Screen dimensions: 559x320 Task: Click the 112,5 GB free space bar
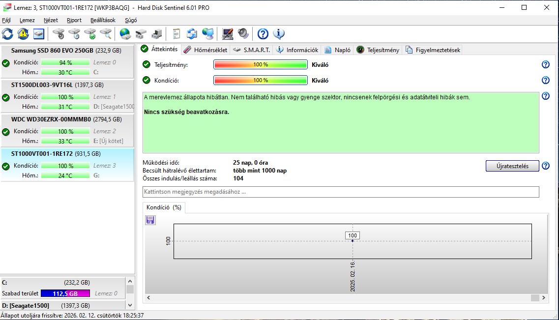65,293
